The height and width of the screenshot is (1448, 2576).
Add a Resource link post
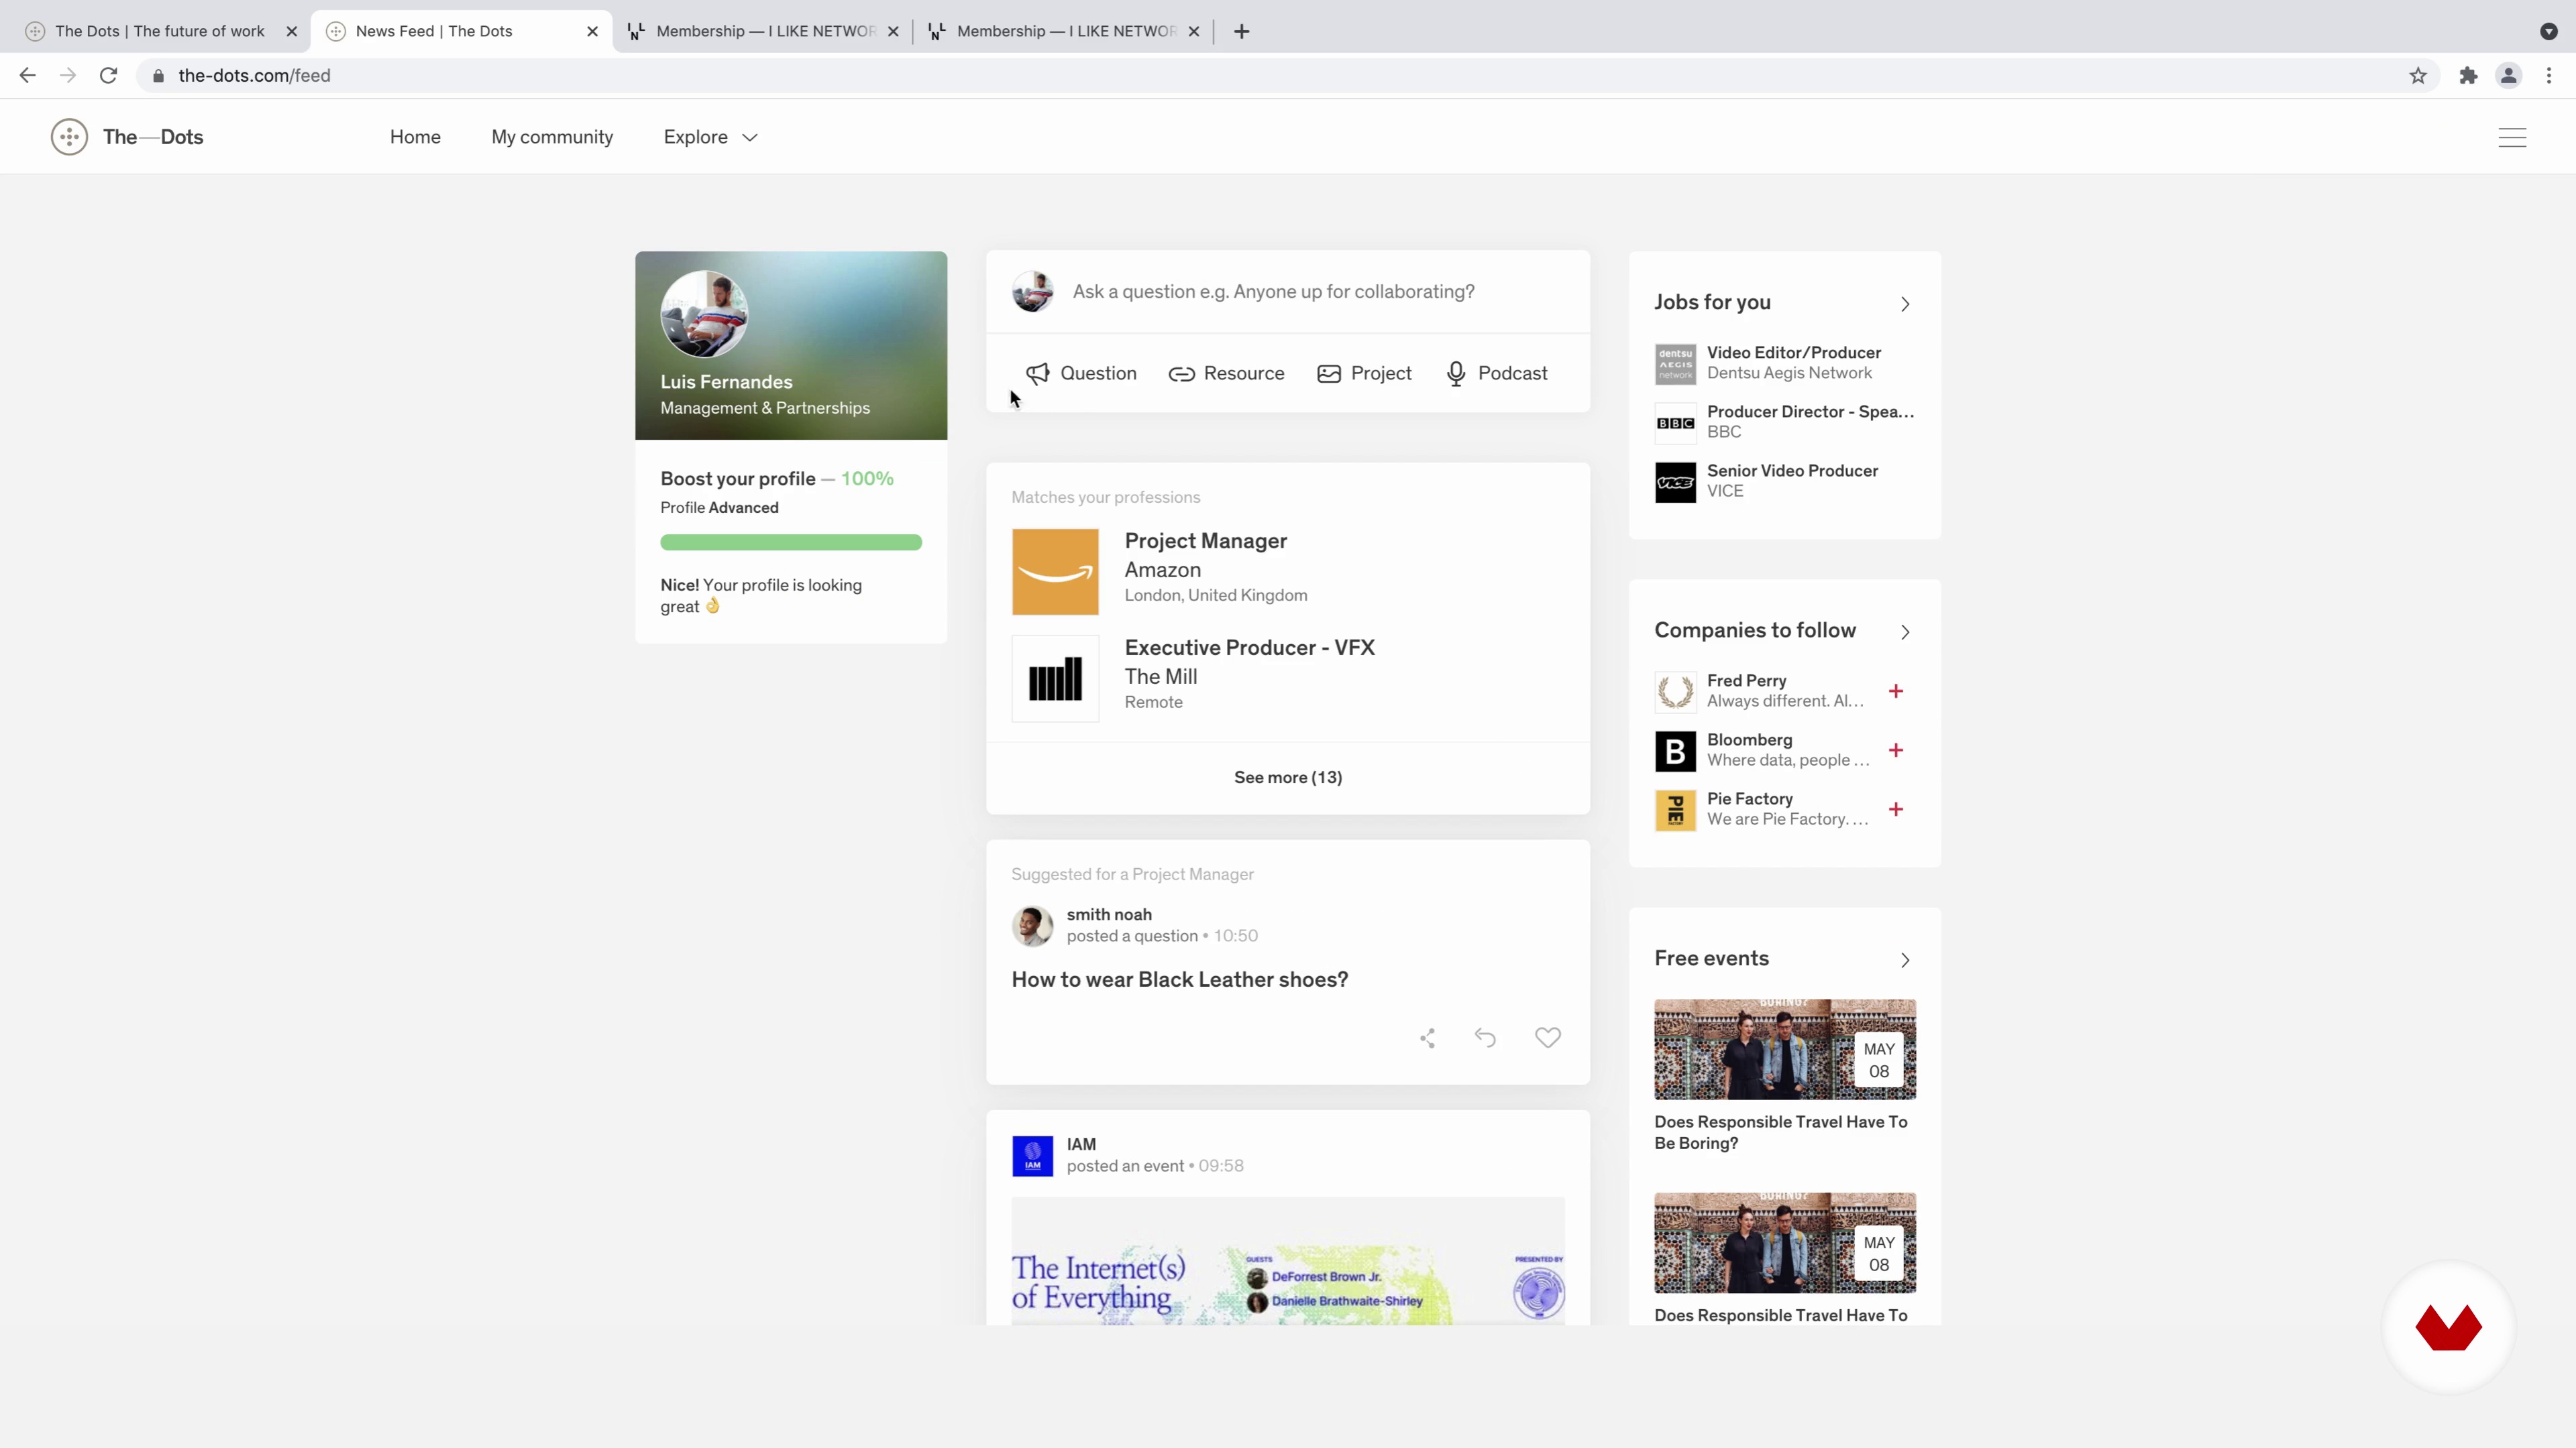(x=1226, y=374)
